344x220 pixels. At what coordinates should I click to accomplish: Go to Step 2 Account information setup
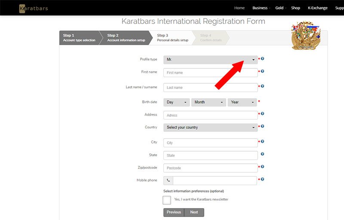[126, 38]
